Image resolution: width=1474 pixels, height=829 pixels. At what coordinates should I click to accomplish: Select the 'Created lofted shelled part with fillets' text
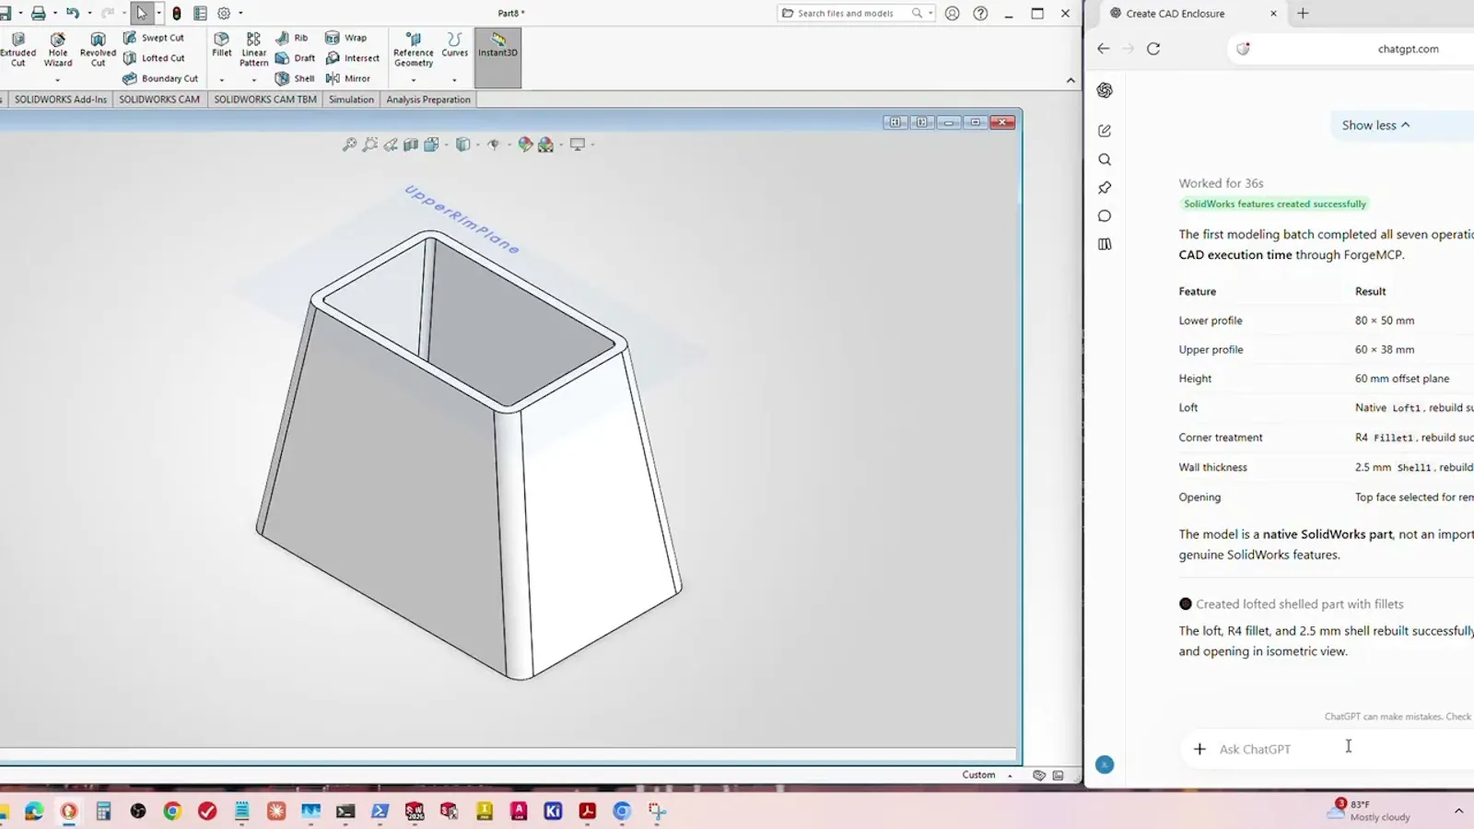(1299, 604)
